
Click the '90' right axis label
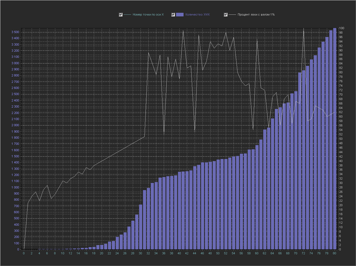coord(340,51)
